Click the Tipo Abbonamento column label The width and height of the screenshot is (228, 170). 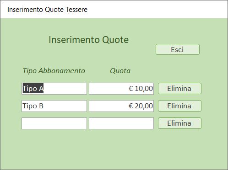click(54, 71)
